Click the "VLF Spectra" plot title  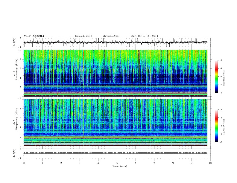click(x=34, y=36)
